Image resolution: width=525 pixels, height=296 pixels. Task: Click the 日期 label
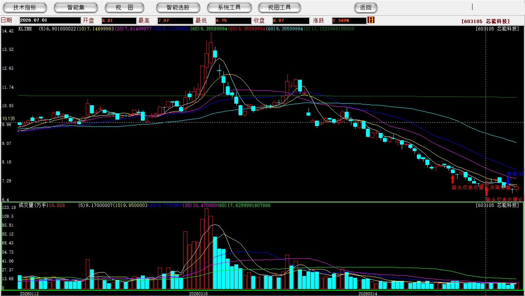[7, 20]
